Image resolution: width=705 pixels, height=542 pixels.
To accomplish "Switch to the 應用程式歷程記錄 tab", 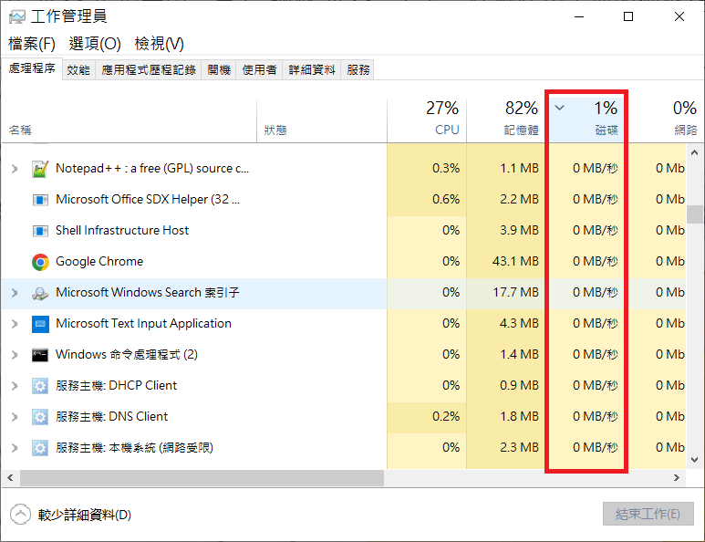I will [x=149, y=69].
